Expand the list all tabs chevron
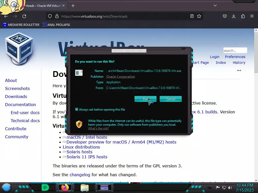 [215, 6]
